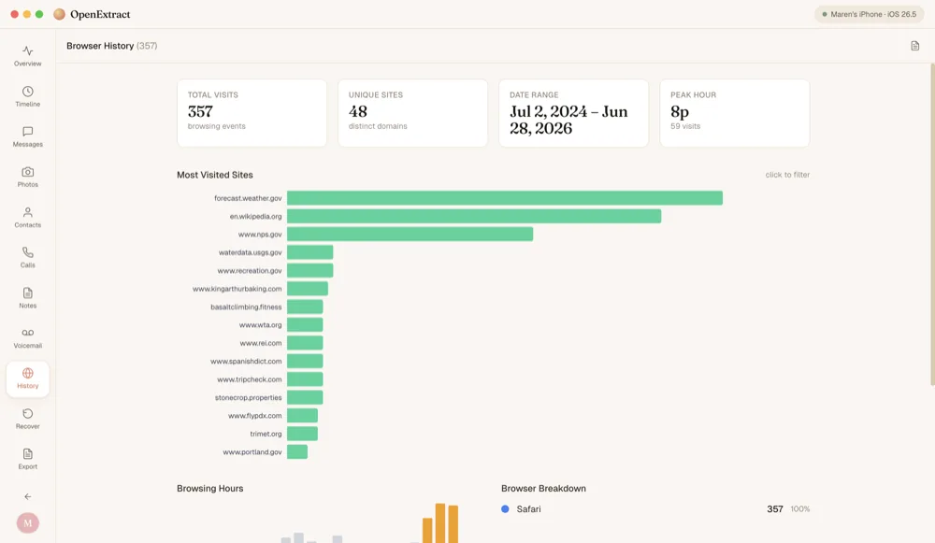Open the Photos camera icon
Screen dimensions: 935x543
[27, 172]
